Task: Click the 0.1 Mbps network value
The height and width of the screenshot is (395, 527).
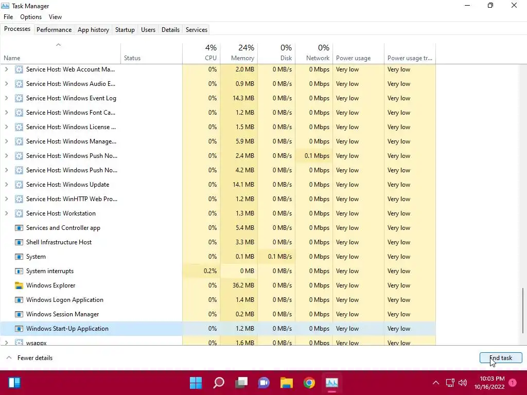Action: [x=317, y=156]
